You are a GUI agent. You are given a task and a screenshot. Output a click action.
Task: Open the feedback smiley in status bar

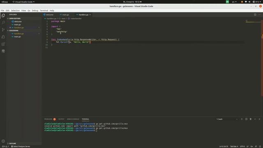click(256, 146)
